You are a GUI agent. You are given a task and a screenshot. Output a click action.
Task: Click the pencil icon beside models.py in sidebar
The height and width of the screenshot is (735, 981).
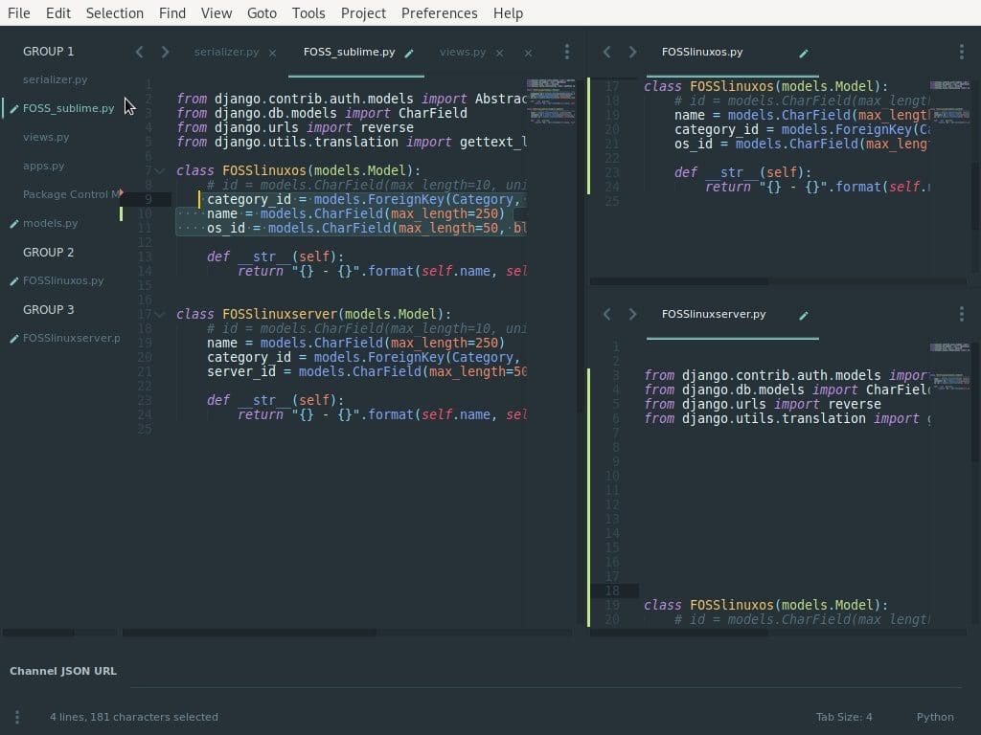[x=13, y=223]
